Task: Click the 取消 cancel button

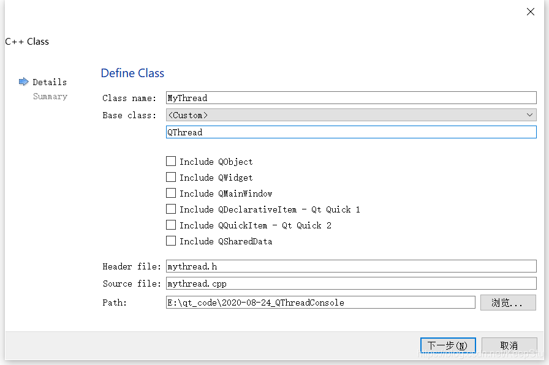Action: 509,345
